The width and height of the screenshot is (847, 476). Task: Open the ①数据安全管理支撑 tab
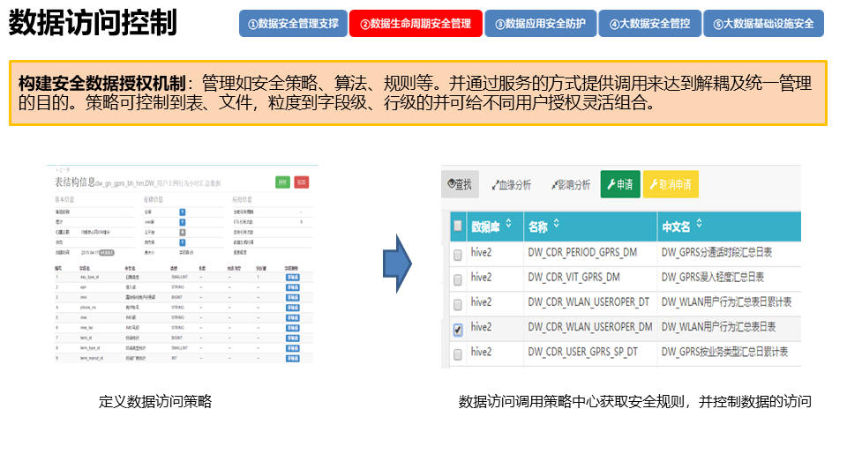coord(293,24)
